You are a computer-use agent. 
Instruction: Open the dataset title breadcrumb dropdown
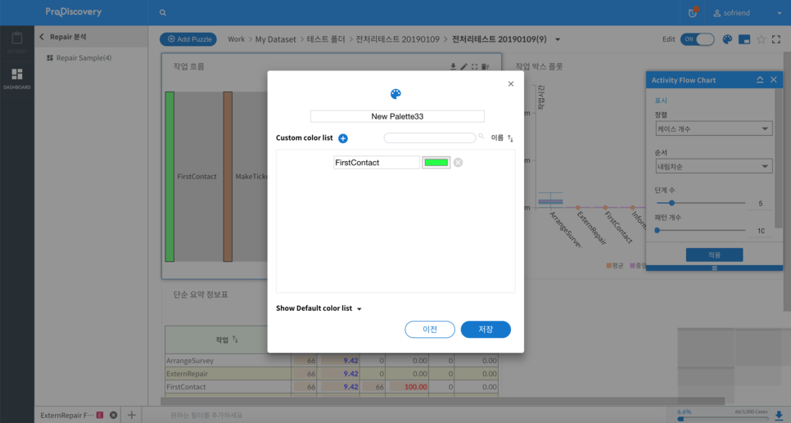coord(558,39)
